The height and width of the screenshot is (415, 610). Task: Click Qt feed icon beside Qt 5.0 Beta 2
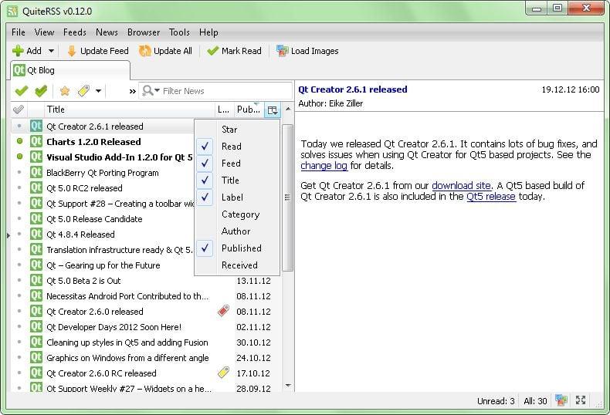click(36, 280)
